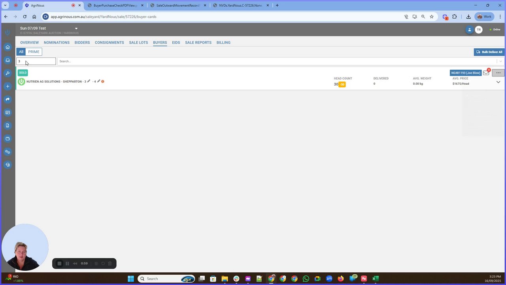The width and height of the screenshot is (506, 285).
Task: Open the envelope email icon on buyer card
Action: (x=486, y=73)
